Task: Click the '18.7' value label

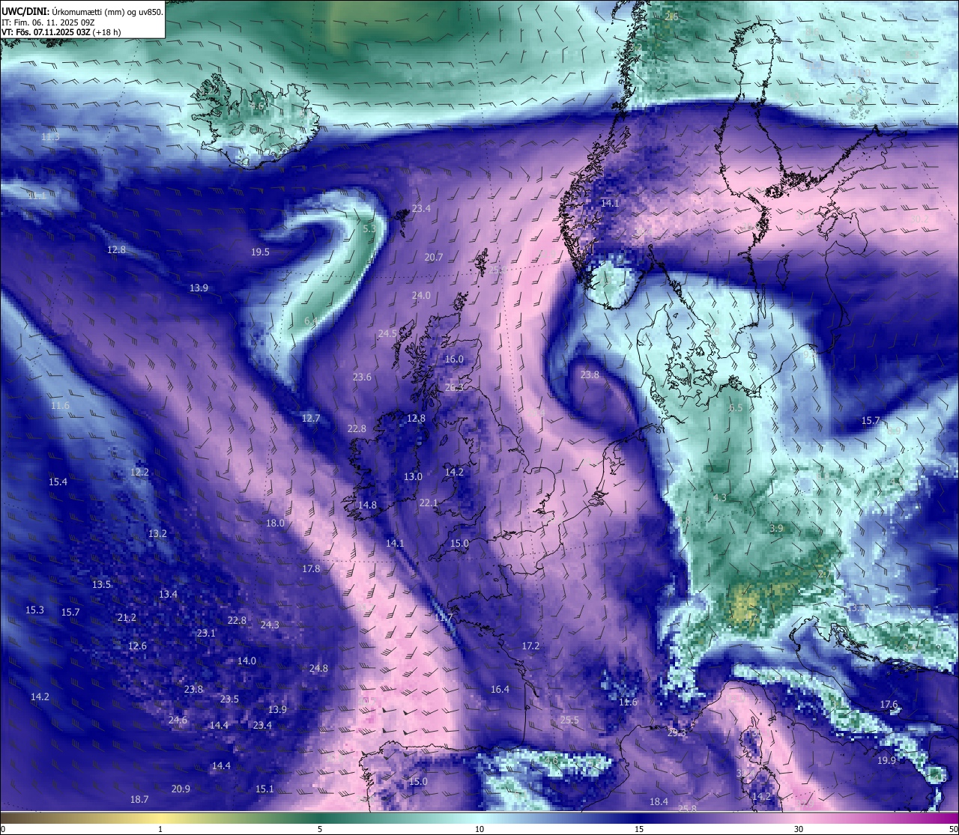Action: pos(139,800)
